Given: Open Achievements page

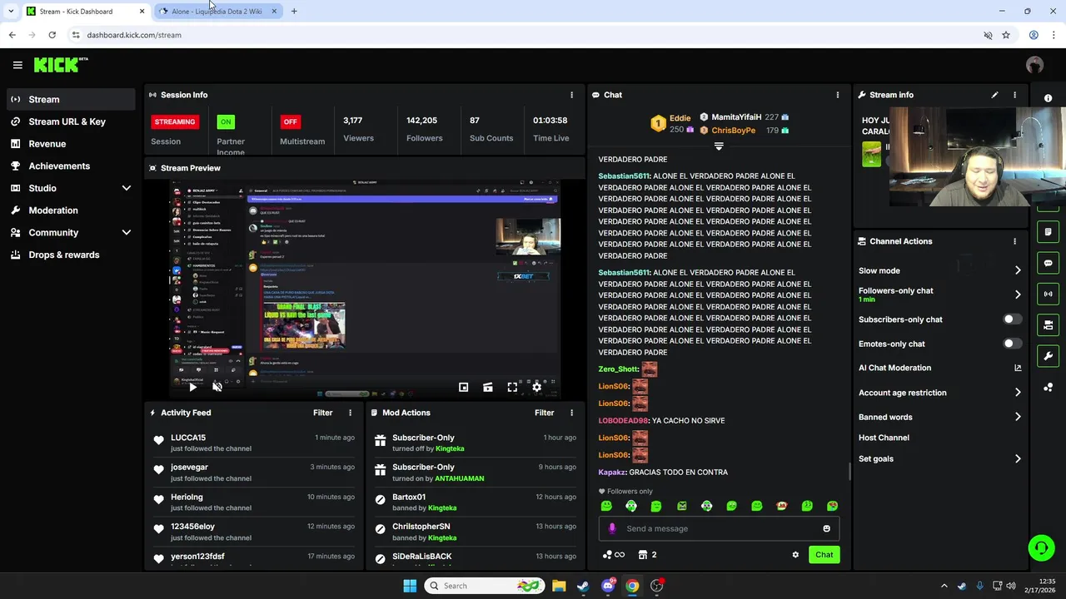Looking at the screenshot, I should [71, 166].
